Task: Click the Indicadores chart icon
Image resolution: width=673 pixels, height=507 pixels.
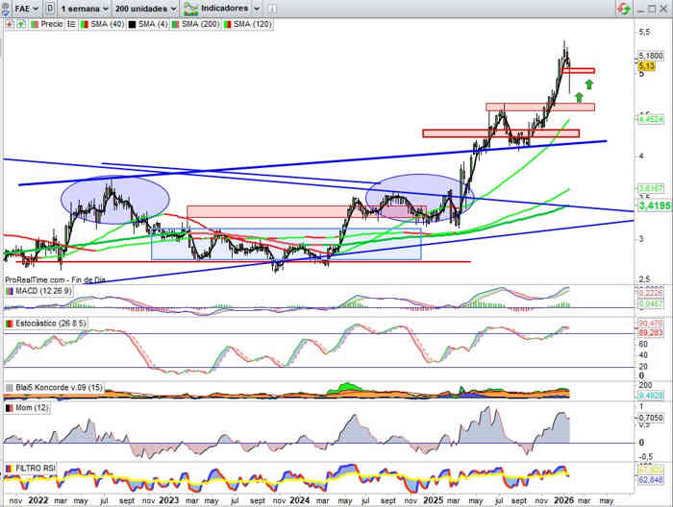Action: coord(194,8)
